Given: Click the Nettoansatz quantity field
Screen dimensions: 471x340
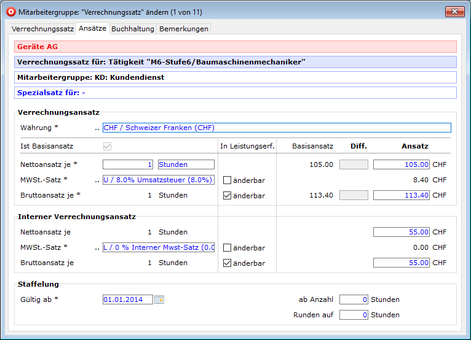Looking at the screenshot, I should tap(128, 164).
